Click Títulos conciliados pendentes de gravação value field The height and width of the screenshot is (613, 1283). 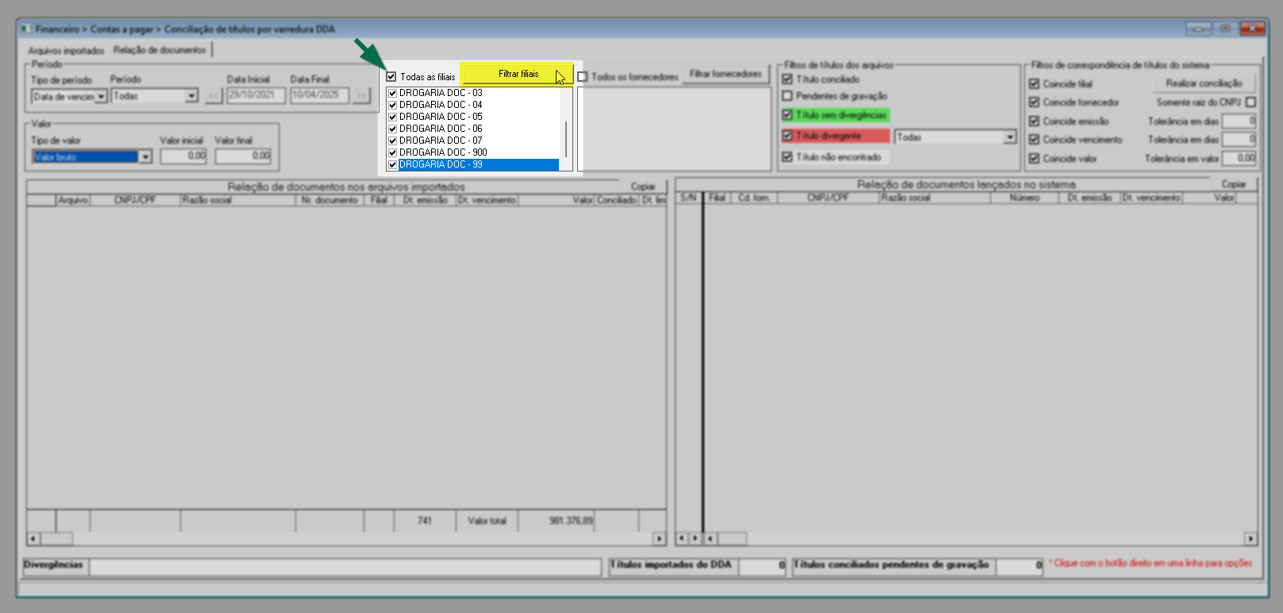coord(1019,566)
